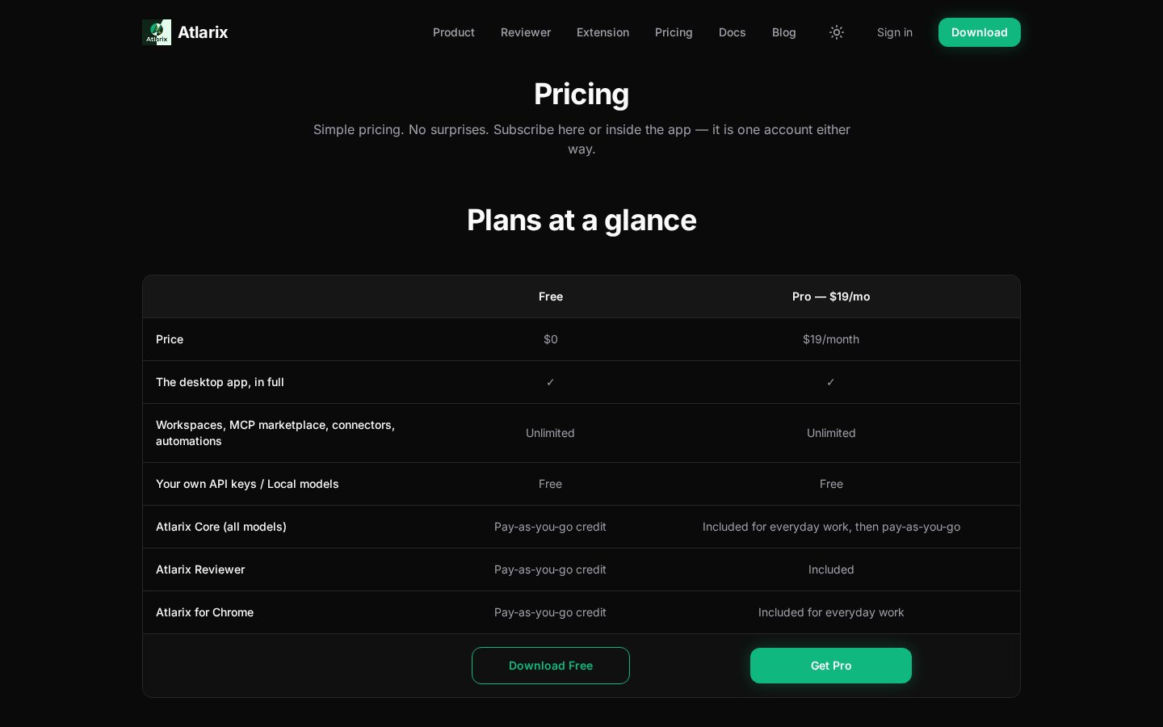Select Pricing in the navigation bar

click(x=674, y=32)
